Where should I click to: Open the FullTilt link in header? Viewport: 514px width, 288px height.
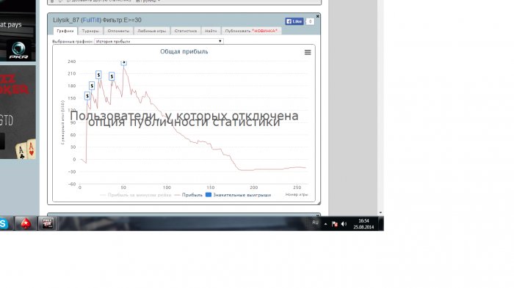[91, 20]
